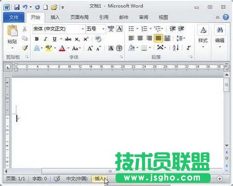Click the vertical scrollbar down arrow
This screenshot has width=233, height=186.
(x=227, y=146)
